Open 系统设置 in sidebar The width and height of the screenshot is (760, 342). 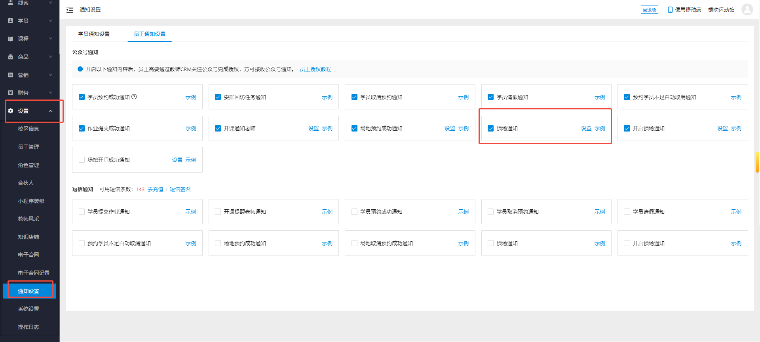point(28,309)
